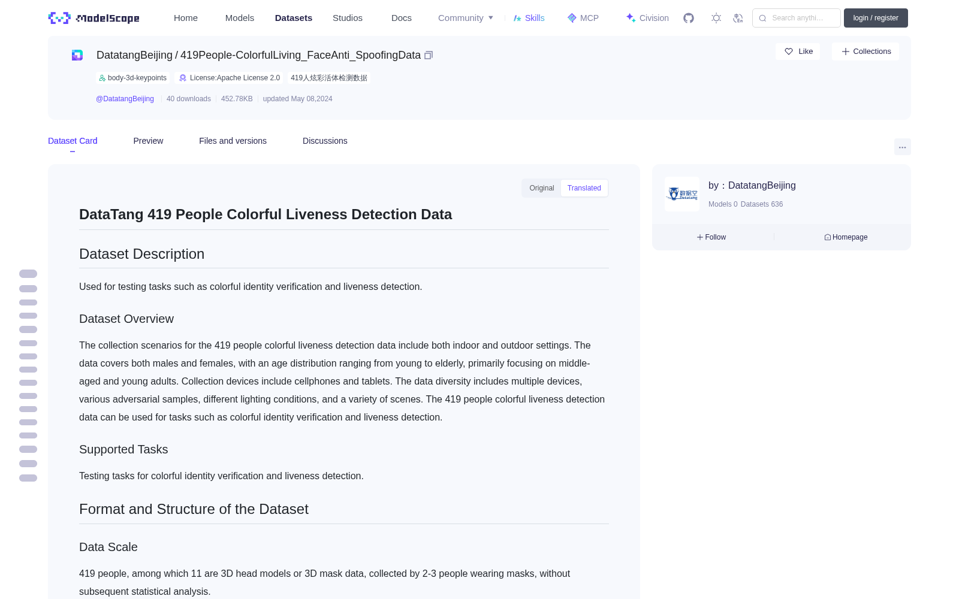The height and width of the screenshot is (599, 959).
Task: Open the GitHub icon link
Action: coord(689,18)
